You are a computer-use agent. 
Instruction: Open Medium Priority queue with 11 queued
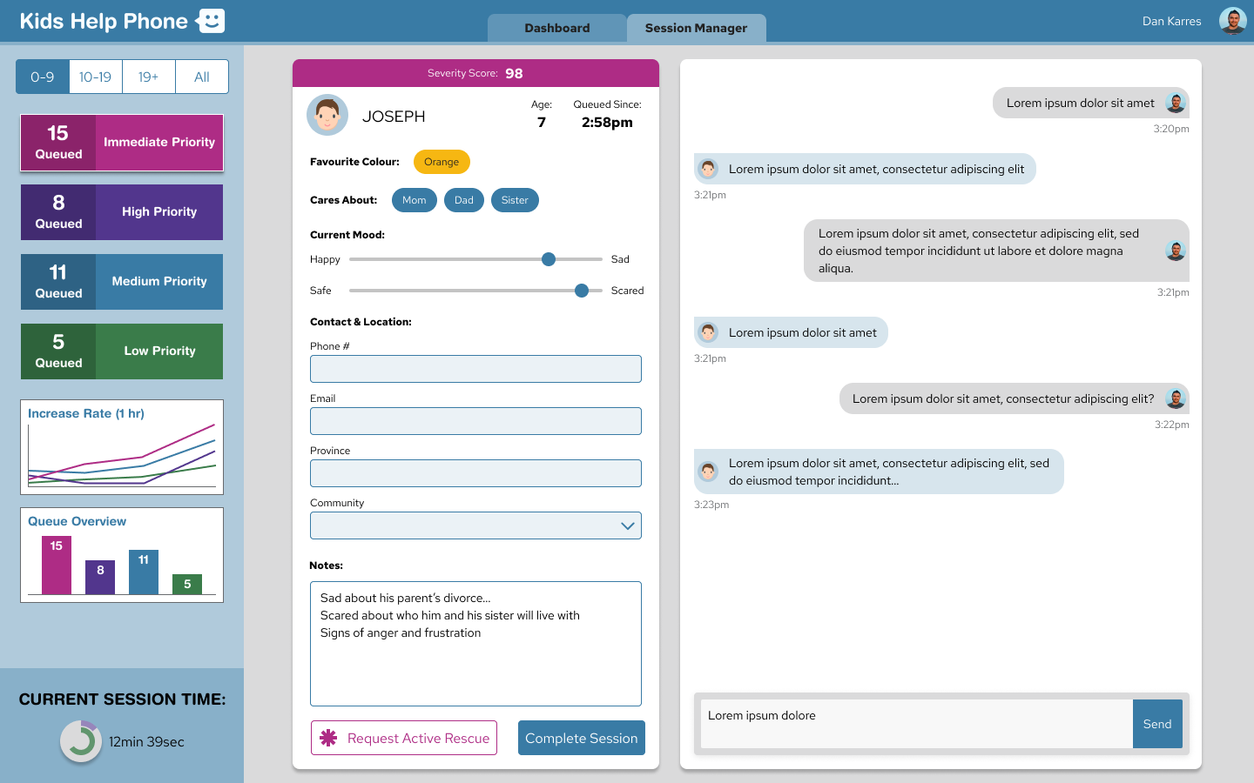[122, 282]
